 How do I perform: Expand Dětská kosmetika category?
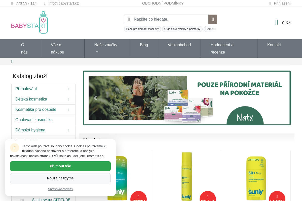[x=68, y=99]
